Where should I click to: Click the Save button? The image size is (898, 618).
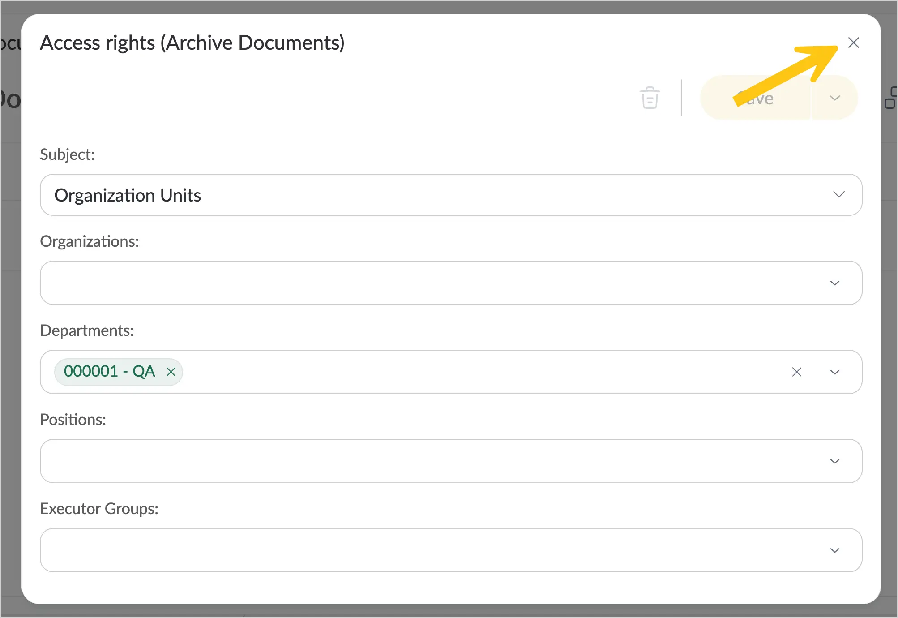(x=756, y=98)
